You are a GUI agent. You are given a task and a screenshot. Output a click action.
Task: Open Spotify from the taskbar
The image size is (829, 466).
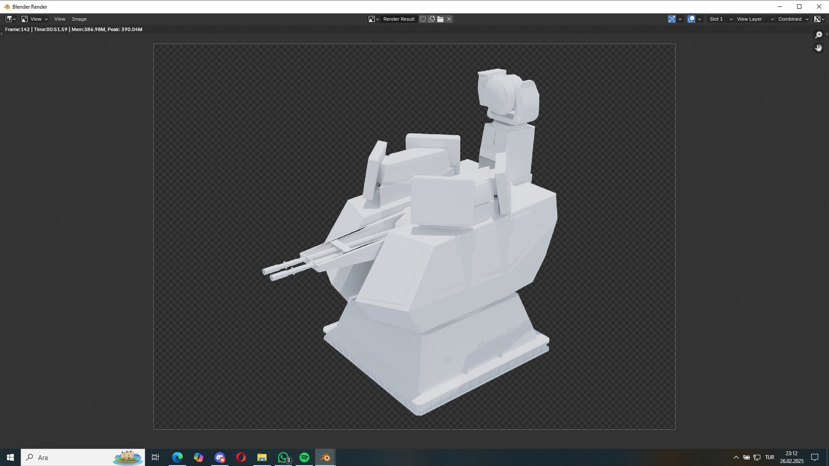tap(304, 457)
